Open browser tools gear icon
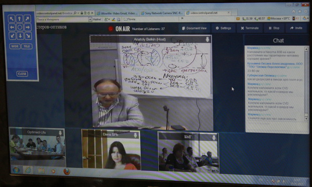312x187 pixels. click(x=306, y=11)
